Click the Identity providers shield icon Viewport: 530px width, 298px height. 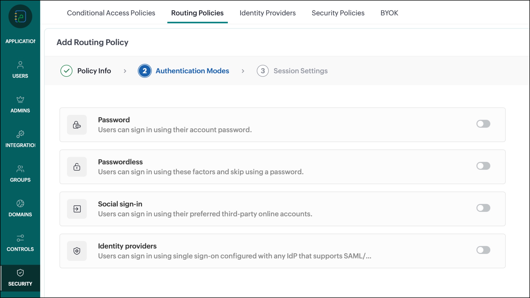point(77,251)
